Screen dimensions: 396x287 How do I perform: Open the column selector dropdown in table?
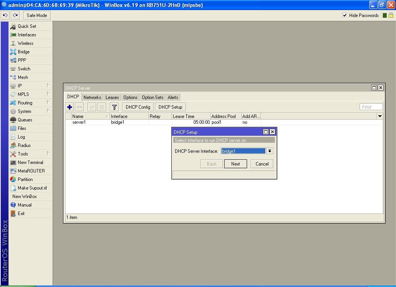pos(380,116)
